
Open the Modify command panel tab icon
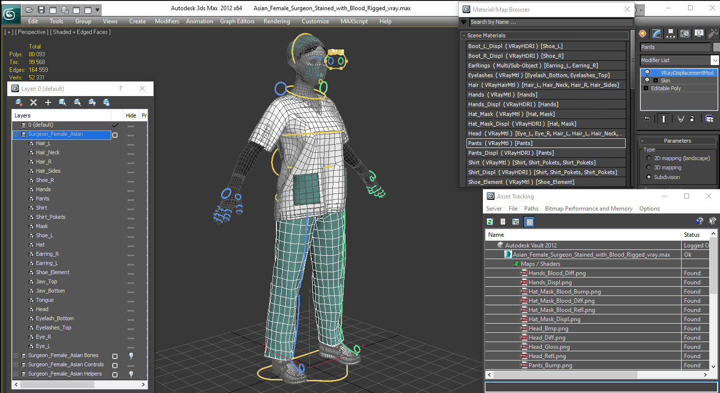[x=657, y=33]
